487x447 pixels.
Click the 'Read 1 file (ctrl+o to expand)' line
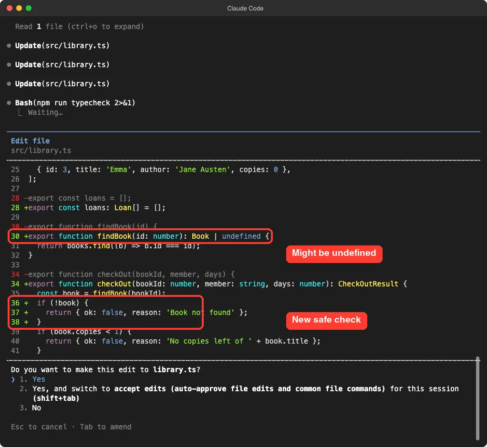pos(80,27)
